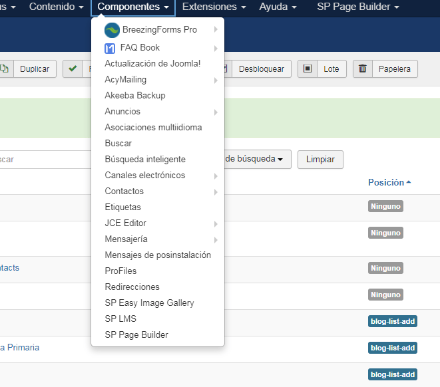
Task: Open BreezingForms Pro logo icon entry
Action: 112,30
